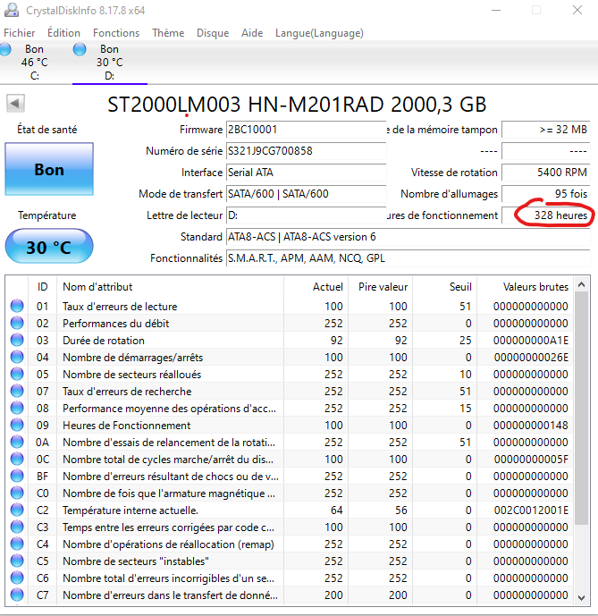Open the Disque menu
This screenshot has height=616, width=598.
213,33
